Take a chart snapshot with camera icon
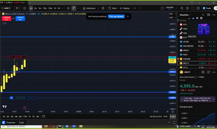This screenshot has width=217, height=129. [x=198, y=8]
